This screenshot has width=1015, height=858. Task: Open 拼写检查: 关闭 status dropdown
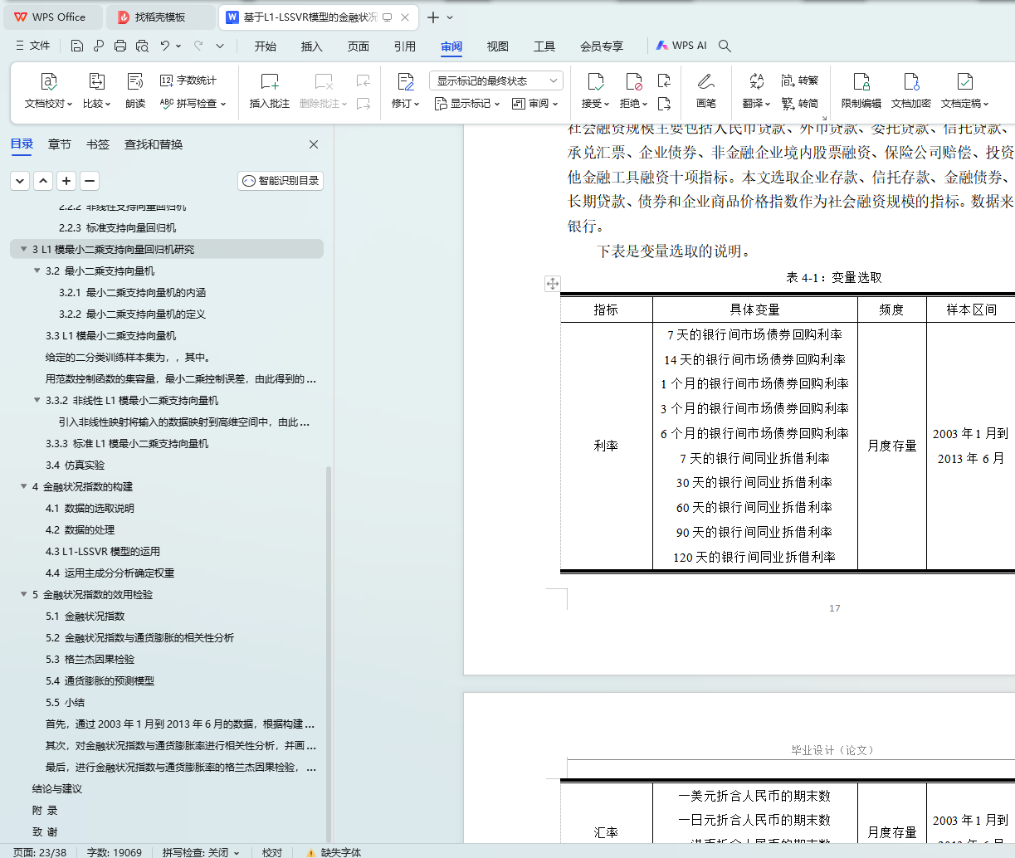[x=201, y=852]
